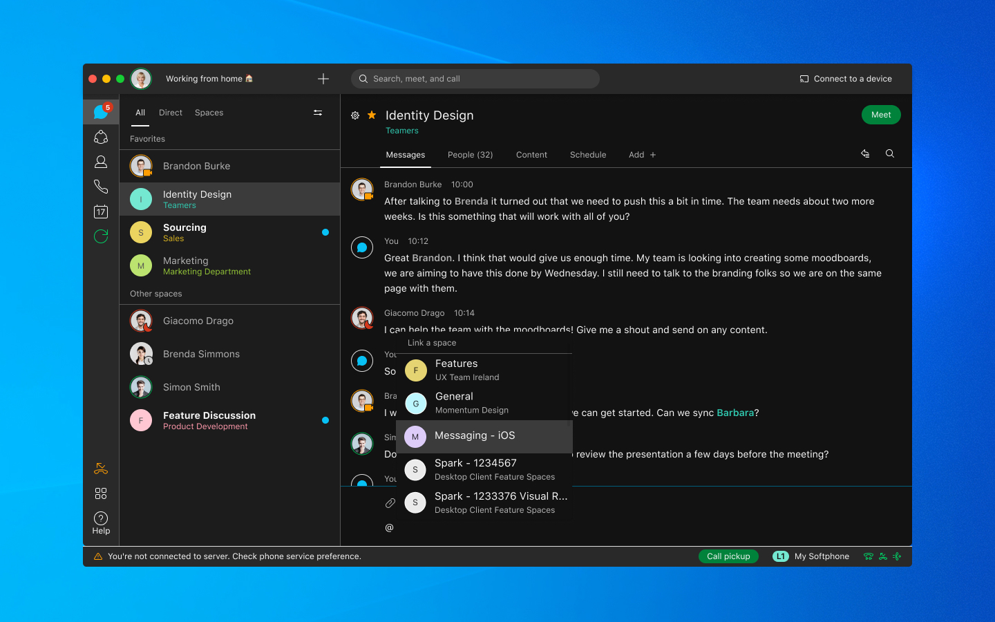Click the @ mention icon in compose area
Screen dimensions: 995x622
click(x=390, y=528)
